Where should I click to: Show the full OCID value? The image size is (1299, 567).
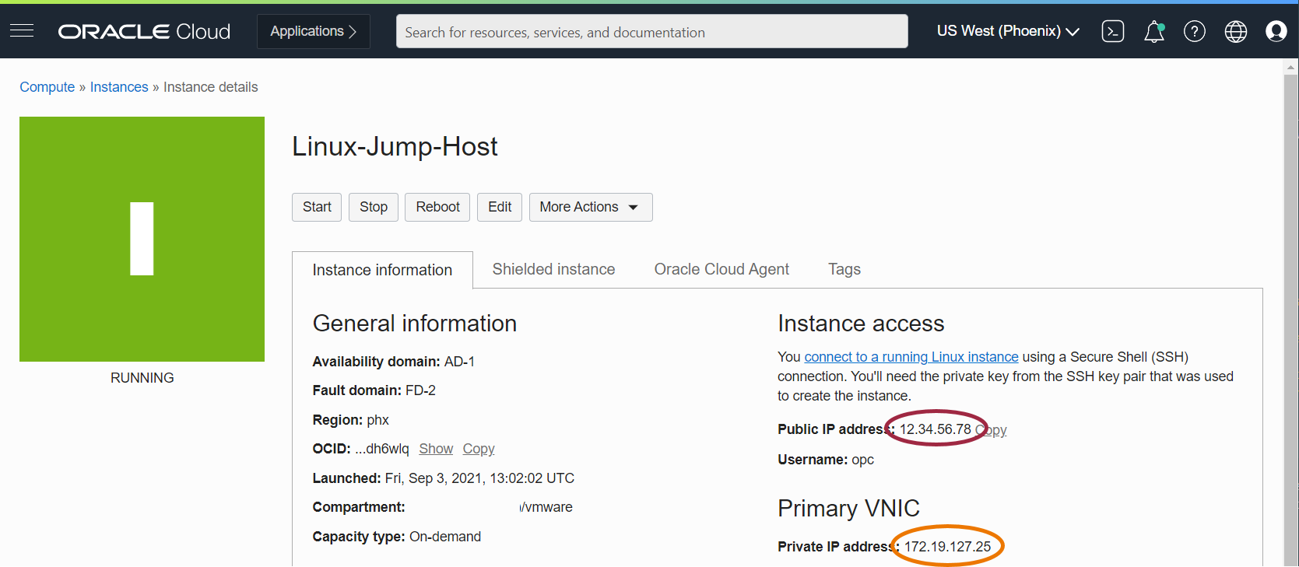[x=435, y=449]
